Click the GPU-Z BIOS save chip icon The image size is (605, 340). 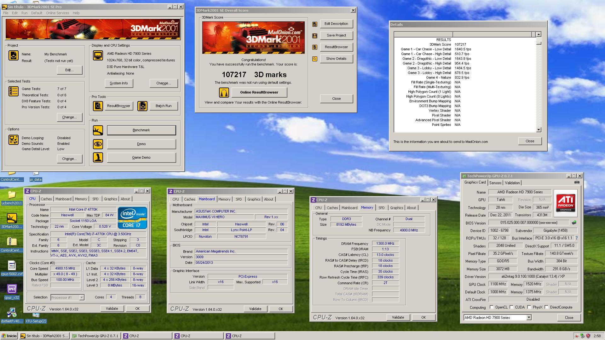(574, 223)
